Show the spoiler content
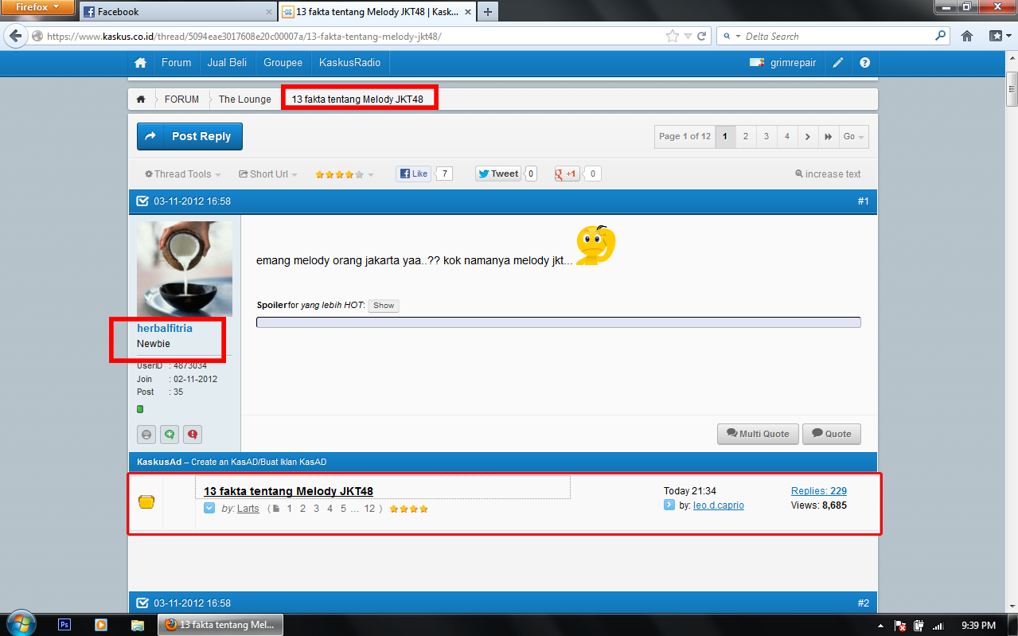This screenshot has height=636, width=1018. click(384, 306)
